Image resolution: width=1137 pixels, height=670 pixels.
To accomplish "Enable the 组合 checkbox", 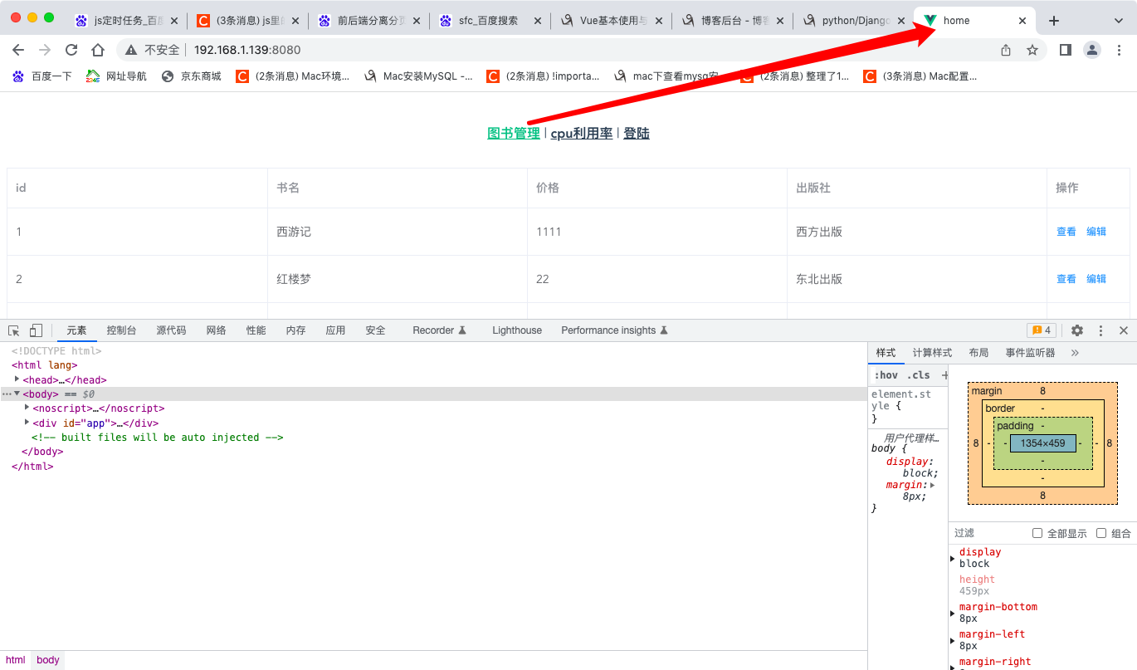I will (x=1101, y=533).
